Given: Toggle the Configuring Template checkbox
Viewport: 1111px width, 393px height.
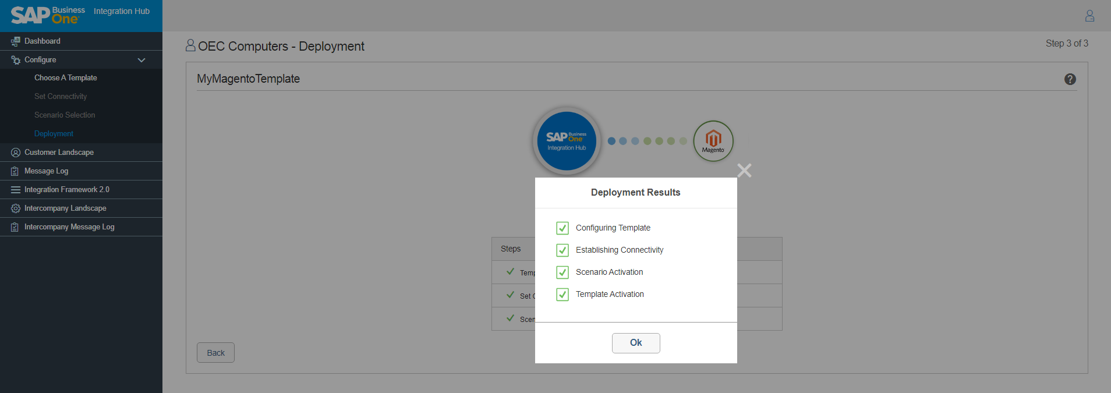Looking at the screenshot, I should [x=562, y=228].
